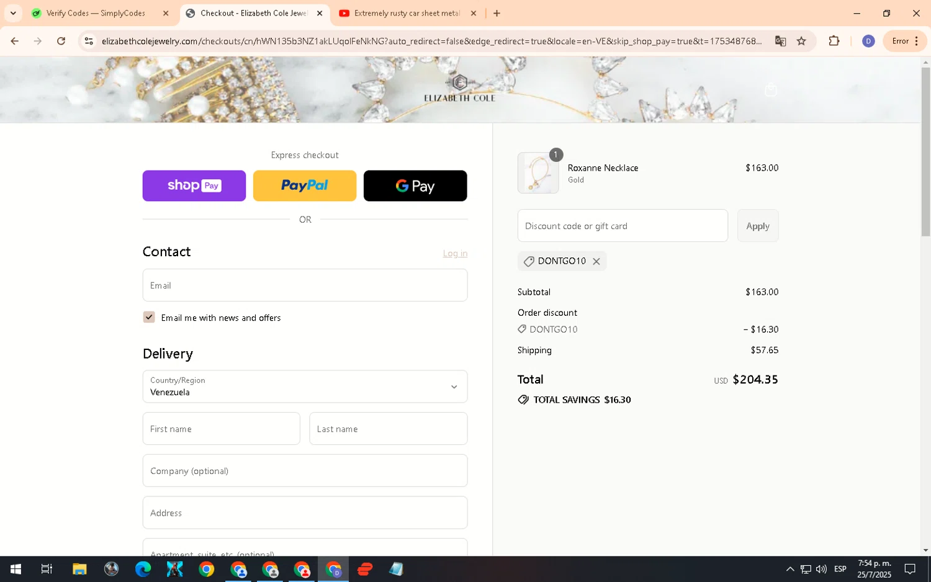
Task: Remove the DONTGO10 discount code
Action: click(596, 261)
